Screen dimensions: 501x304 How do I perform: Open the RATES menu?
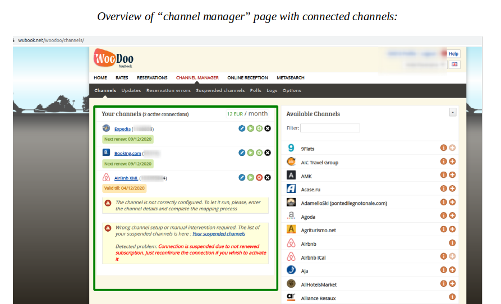tap(122, 77)
